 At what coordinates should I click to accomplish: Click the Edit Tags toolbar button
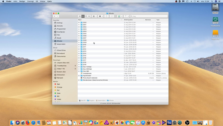tap(112, 16)
